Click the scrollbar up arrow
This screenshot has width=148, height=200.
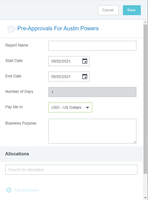[145, 22]
